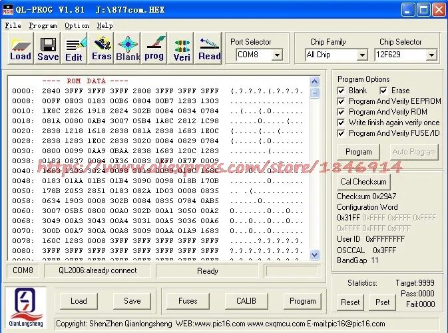Screen dimensions: 448x333
Task: Click ROM address row 0078:
Action: pos(157,241)
